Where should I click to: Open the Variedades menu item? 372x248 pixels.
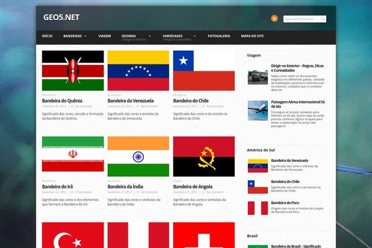click(172, 36)
